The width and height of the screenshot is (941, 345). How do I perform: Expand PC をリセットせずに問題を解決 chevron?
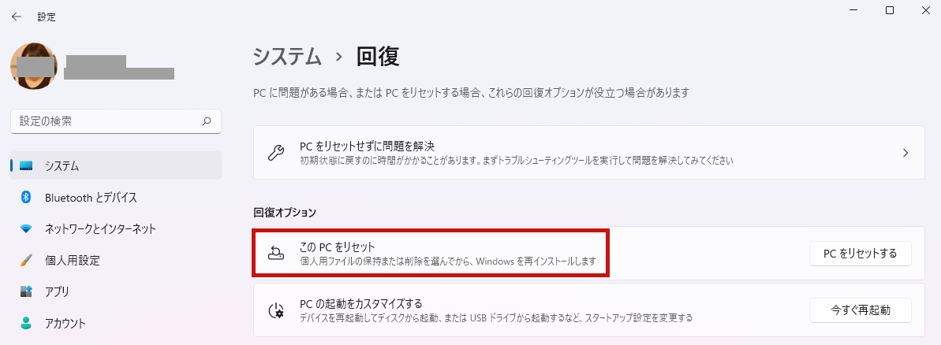click(x=906, y=153)
